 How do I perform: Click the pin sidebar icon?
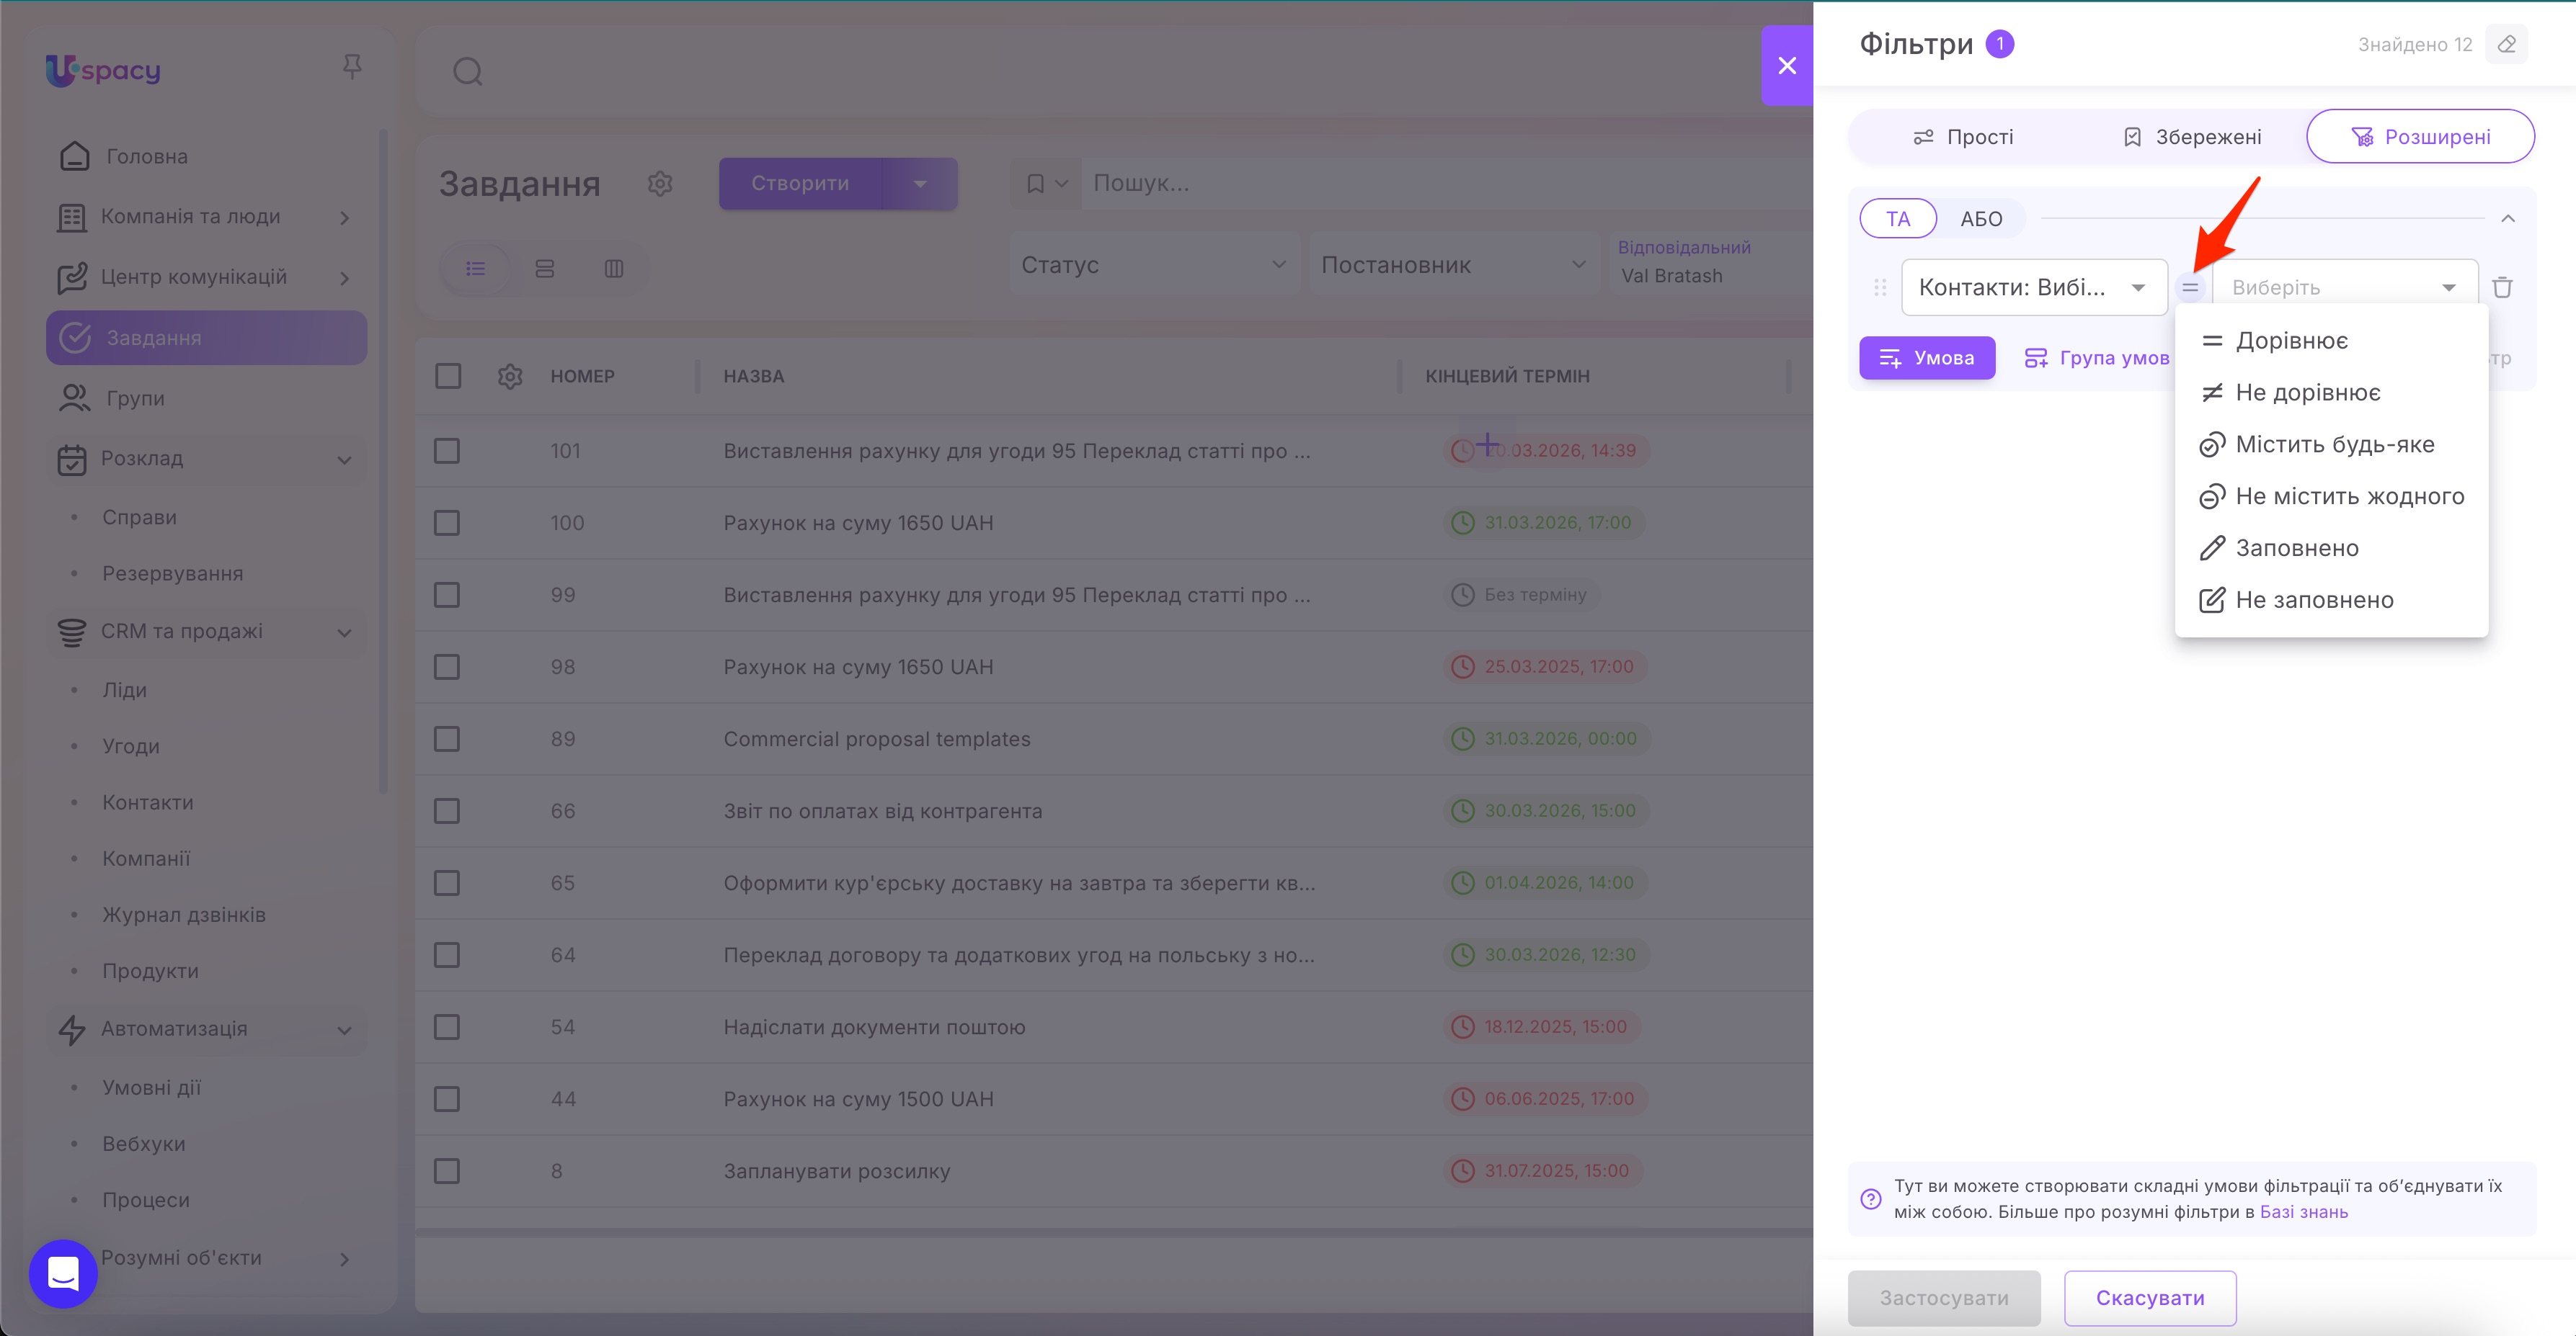352,67
